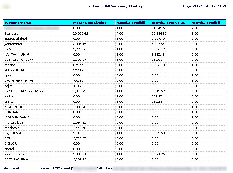Viewport: 233px width, 173px height.
Task: Click the 624.55 value for meena
Action: coord(78,65)
